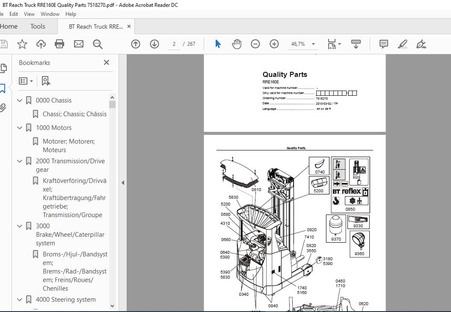Switch to the Tools tab
The height and width of the screenshot is (312, 451).
pos(38,26)
